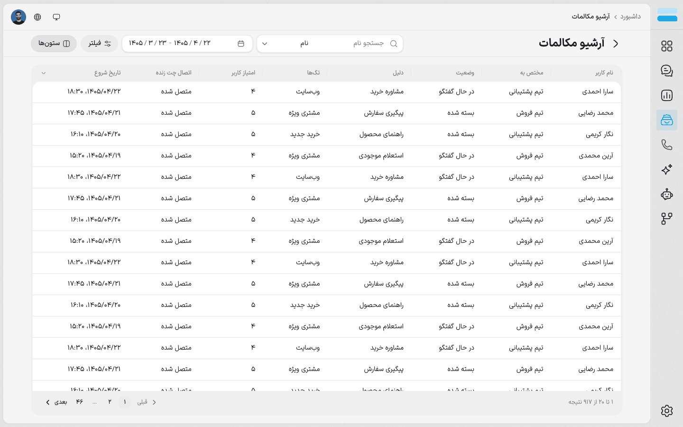Sort by مختص به column header
This screenshot has height=427, width=683.
[532, 73]
